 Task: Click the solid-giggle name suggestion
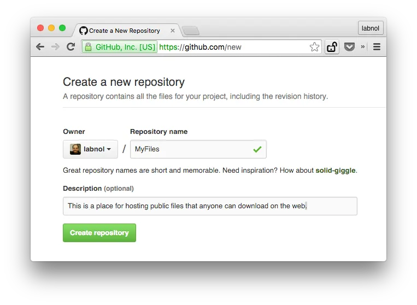tap(336, 171)
